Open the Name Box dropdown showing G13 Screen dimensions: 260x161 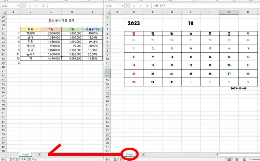pyautogui.click(x=123, y=6)
